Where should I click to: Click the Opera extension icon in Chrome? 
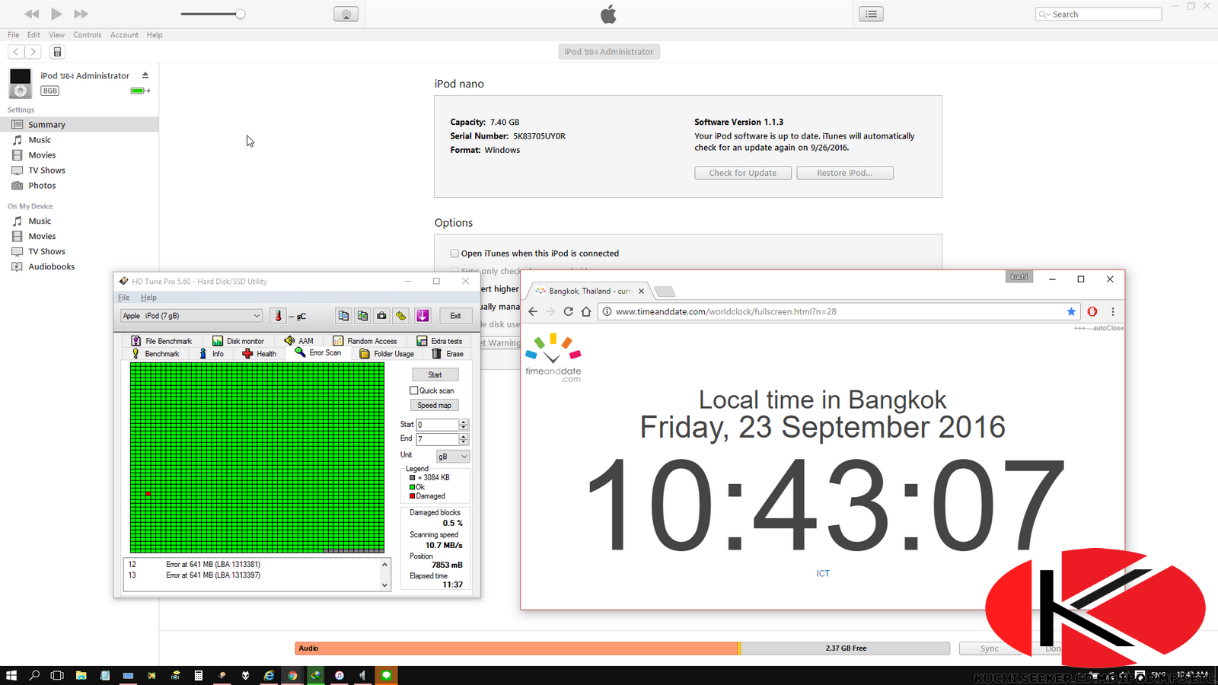(1092, 311)
